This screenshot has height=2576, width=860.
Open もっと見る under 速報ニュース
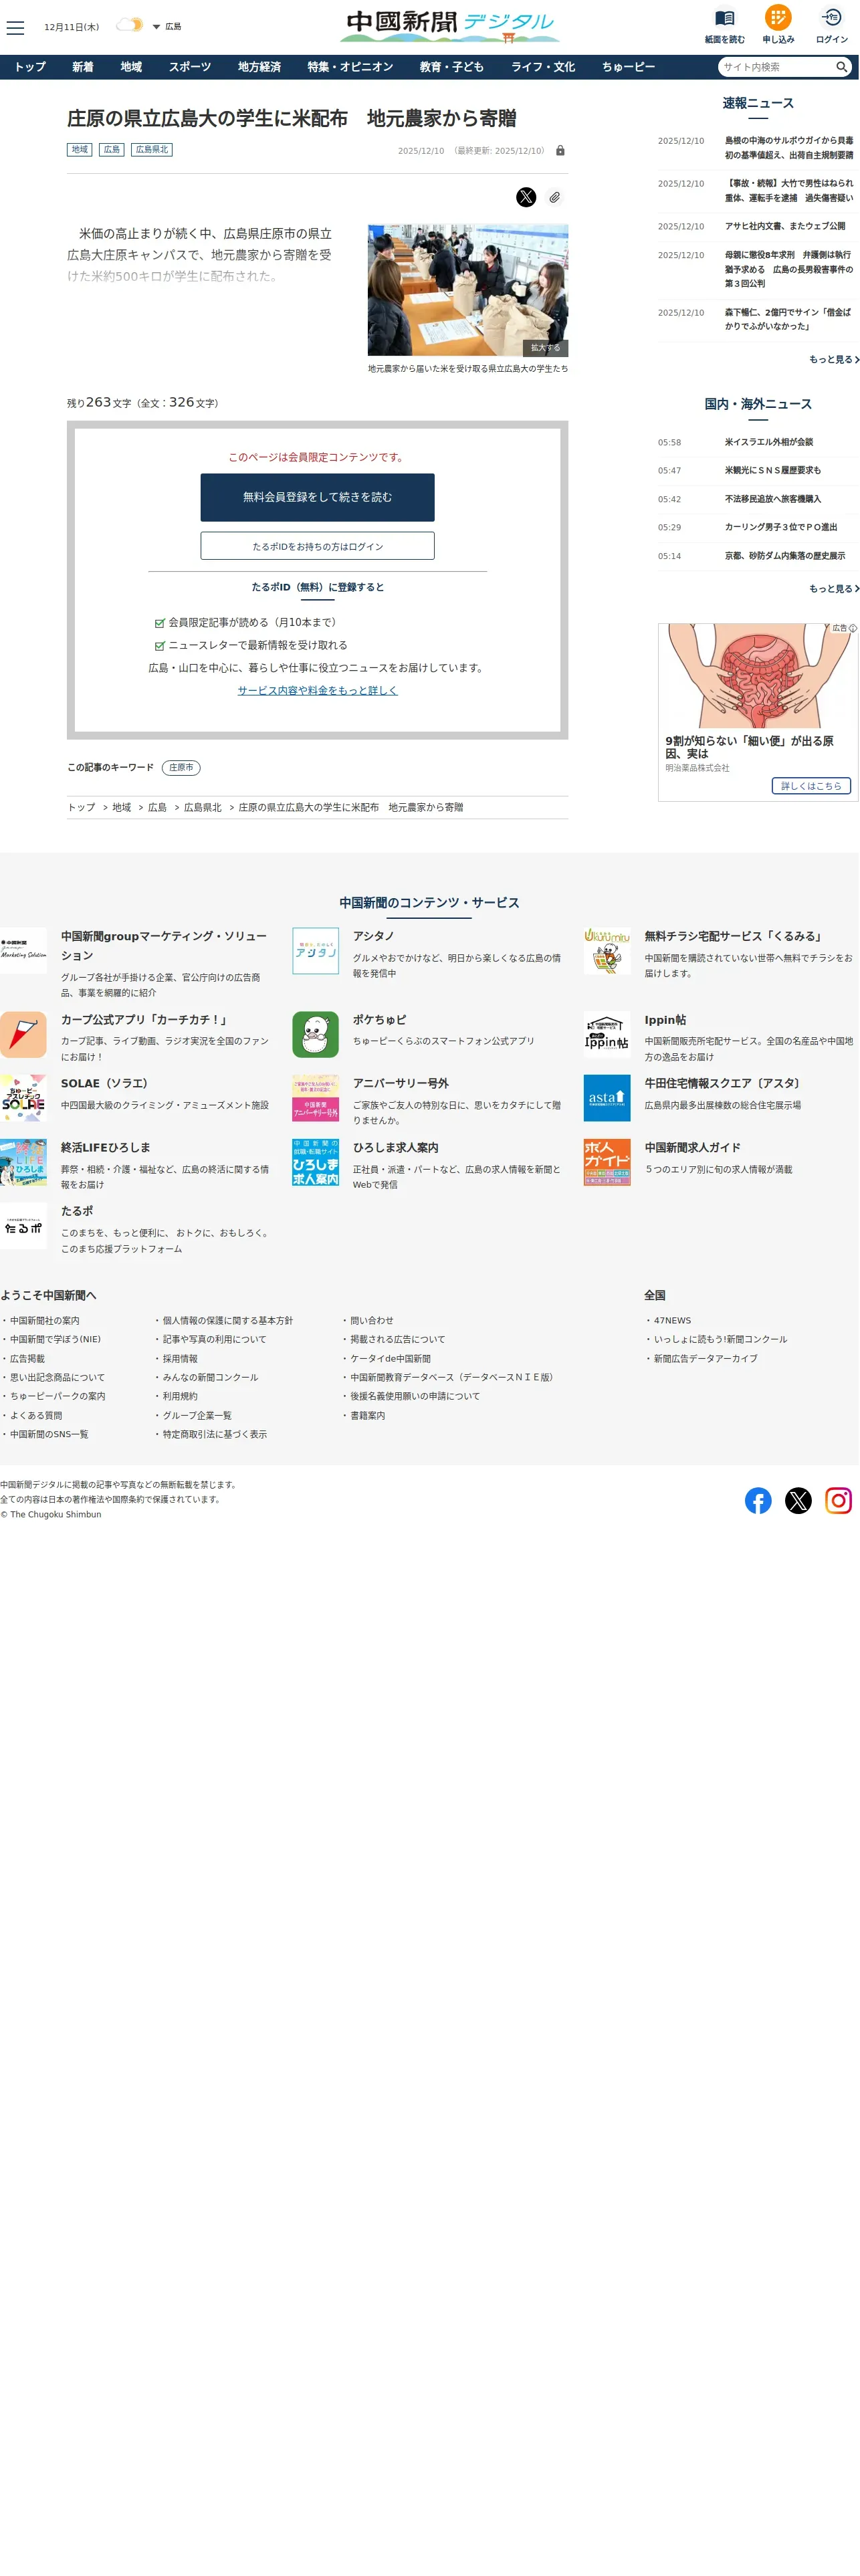(834, 360)
